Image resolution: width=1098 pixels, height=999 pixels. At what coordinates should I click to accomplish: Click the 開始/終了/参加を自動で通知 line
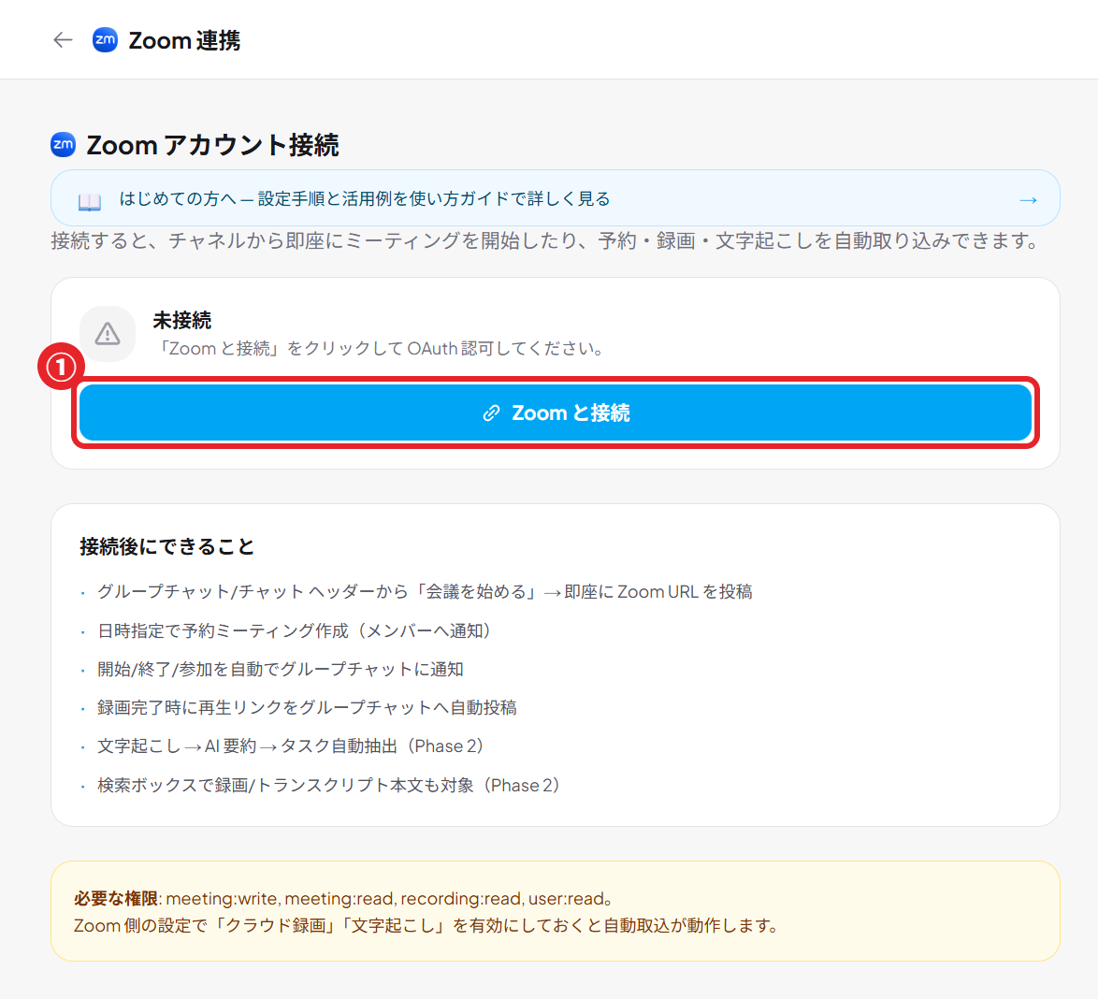(x=280, y=669)
